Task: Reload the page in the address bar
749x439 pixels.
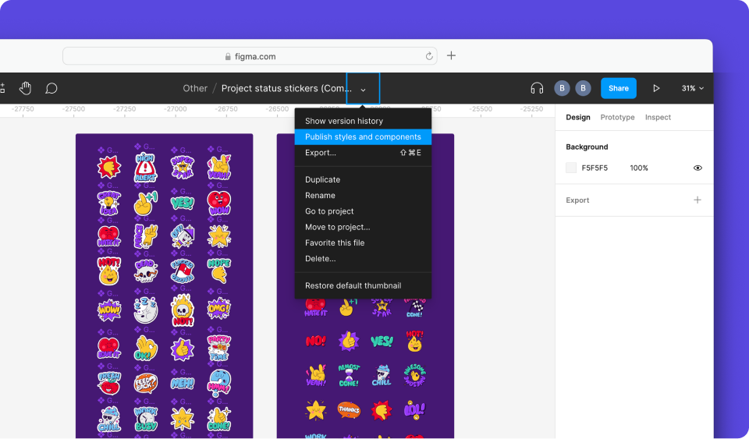Action: (x=429, y=56)
